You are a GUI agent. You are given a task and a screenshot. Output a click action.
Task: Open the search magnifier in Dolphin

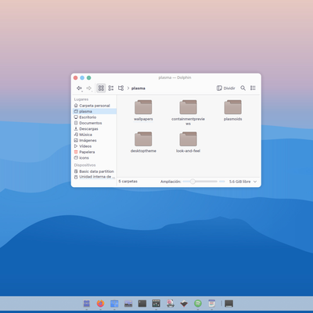[x=243, y=88]
